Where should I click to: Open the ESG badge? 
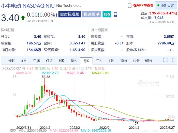pyautogui.click(x=107, y=14)
